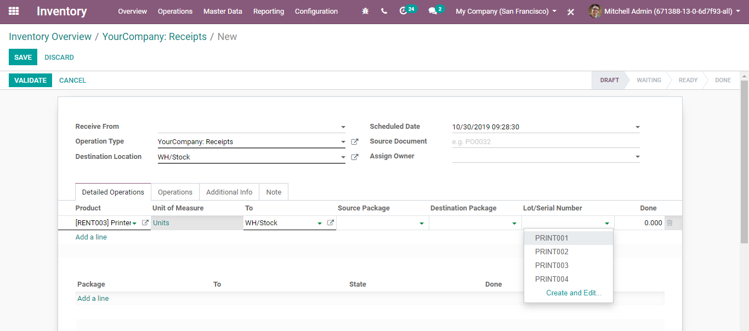The height and width of the screenshot is (331, 749).
Task: Expand the Operation Type dropdown arrow
Action: 343,142
